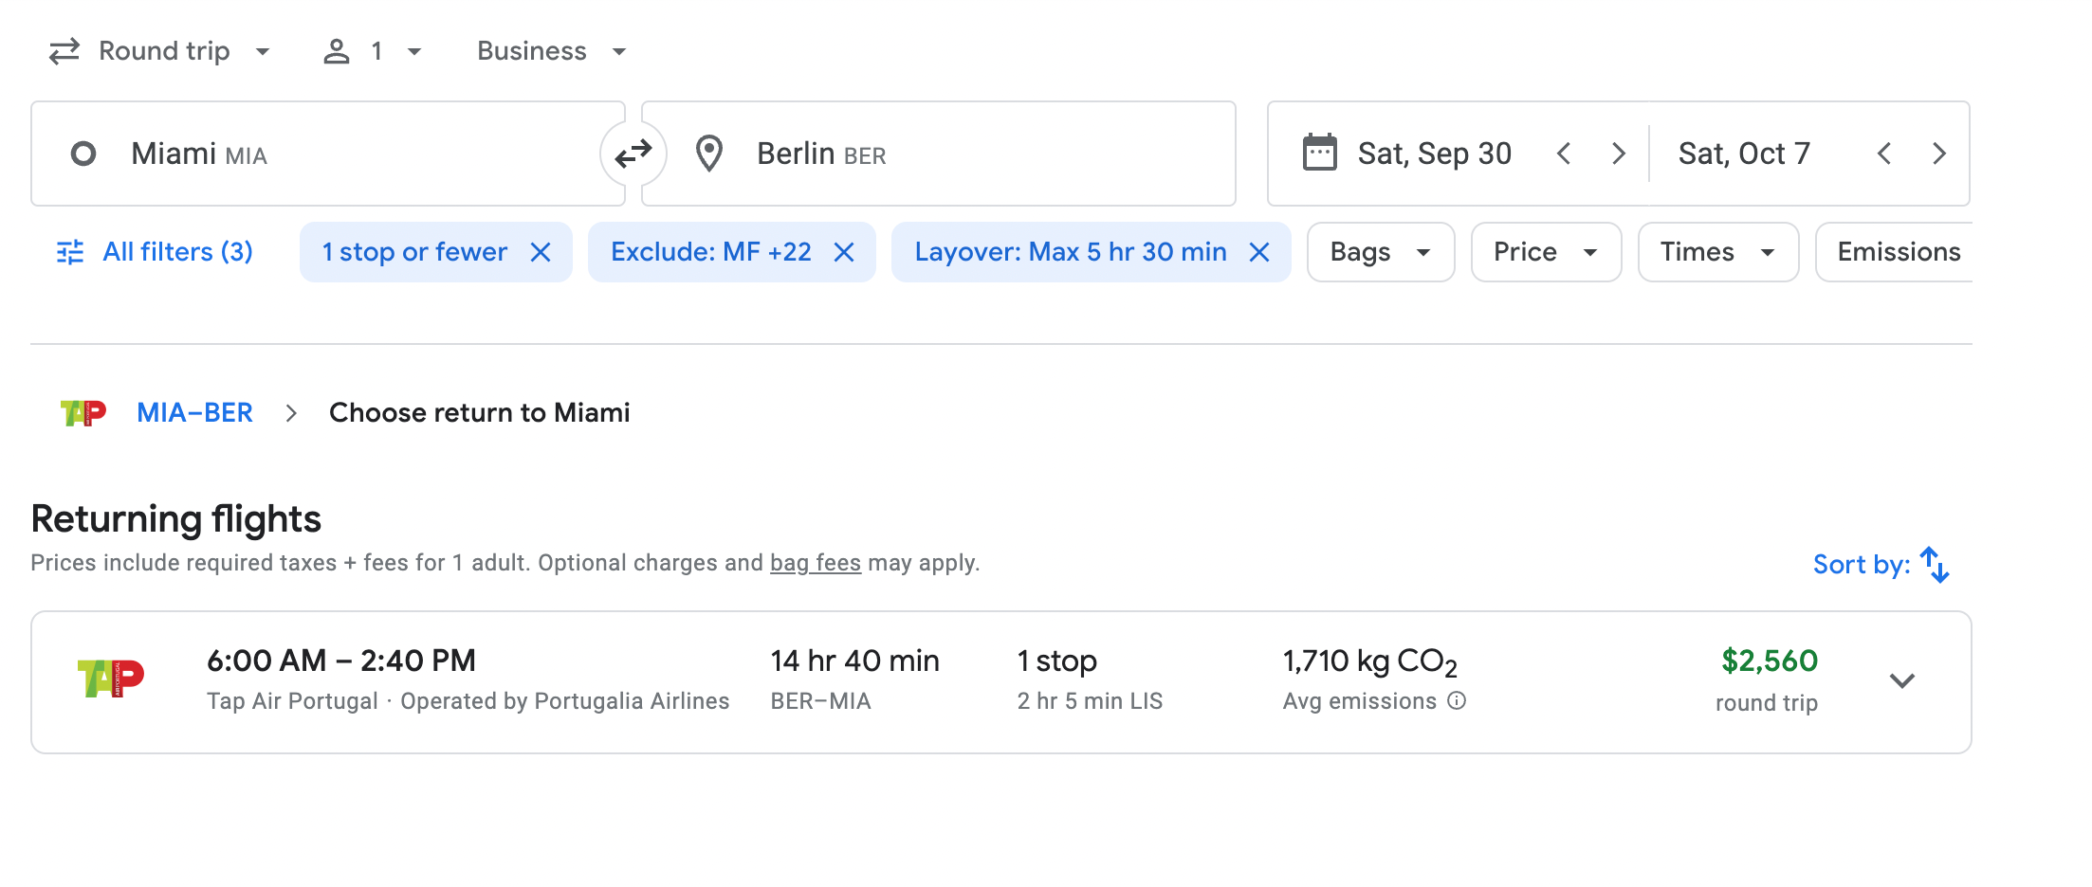Open the passenger count dropdown
The width and height of the screenshot is (2092, 887).
coord(374,51)
